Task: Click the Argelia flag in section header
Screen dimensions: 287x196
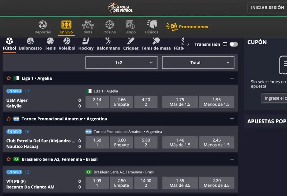Action: point(17,78)
